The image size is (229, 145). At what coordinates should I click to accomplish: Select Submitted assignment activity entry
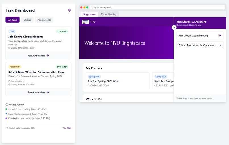coord(28,114)
